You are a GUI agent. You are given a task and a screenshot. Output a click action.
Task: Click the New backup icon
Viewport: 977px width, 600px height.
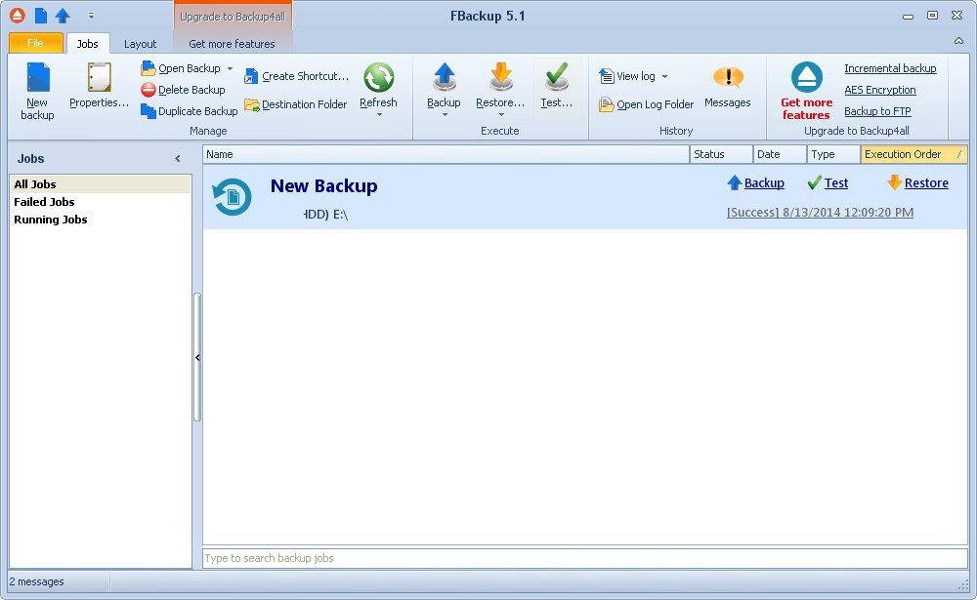tap(37, 78)
